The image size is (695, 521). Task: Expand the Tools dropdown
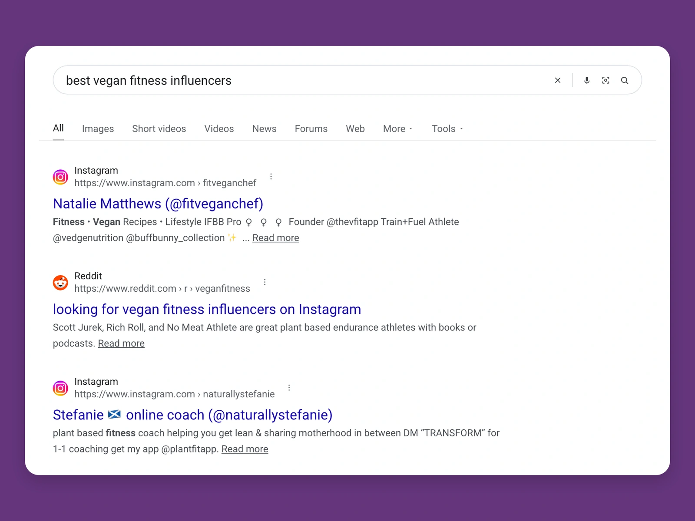point(447,129)
